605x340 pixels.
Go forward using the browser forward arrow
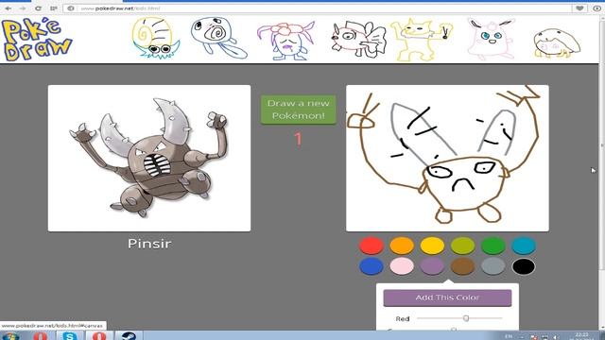(23, 8)
